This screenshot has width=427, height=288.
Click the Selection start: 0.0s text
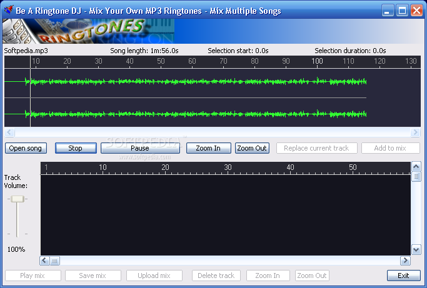pos(238,51)
